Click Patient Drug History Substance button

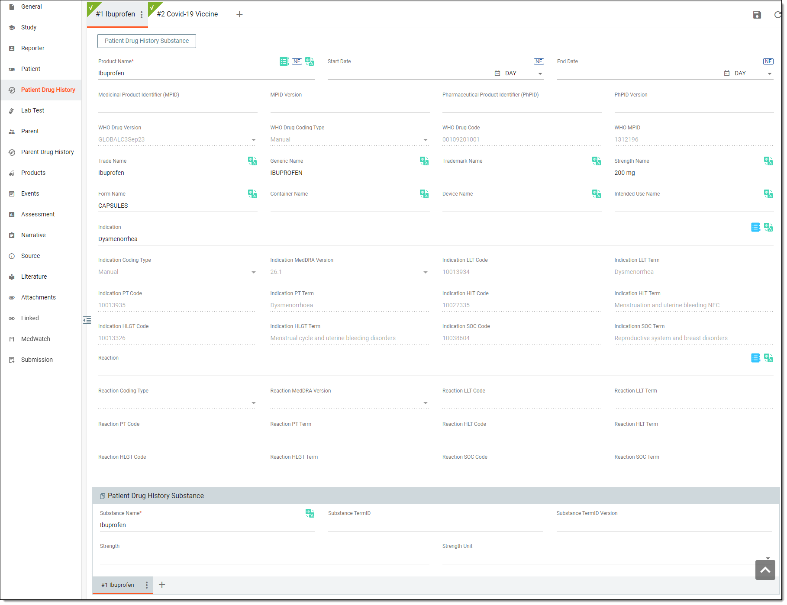click(x=147, y=41)
